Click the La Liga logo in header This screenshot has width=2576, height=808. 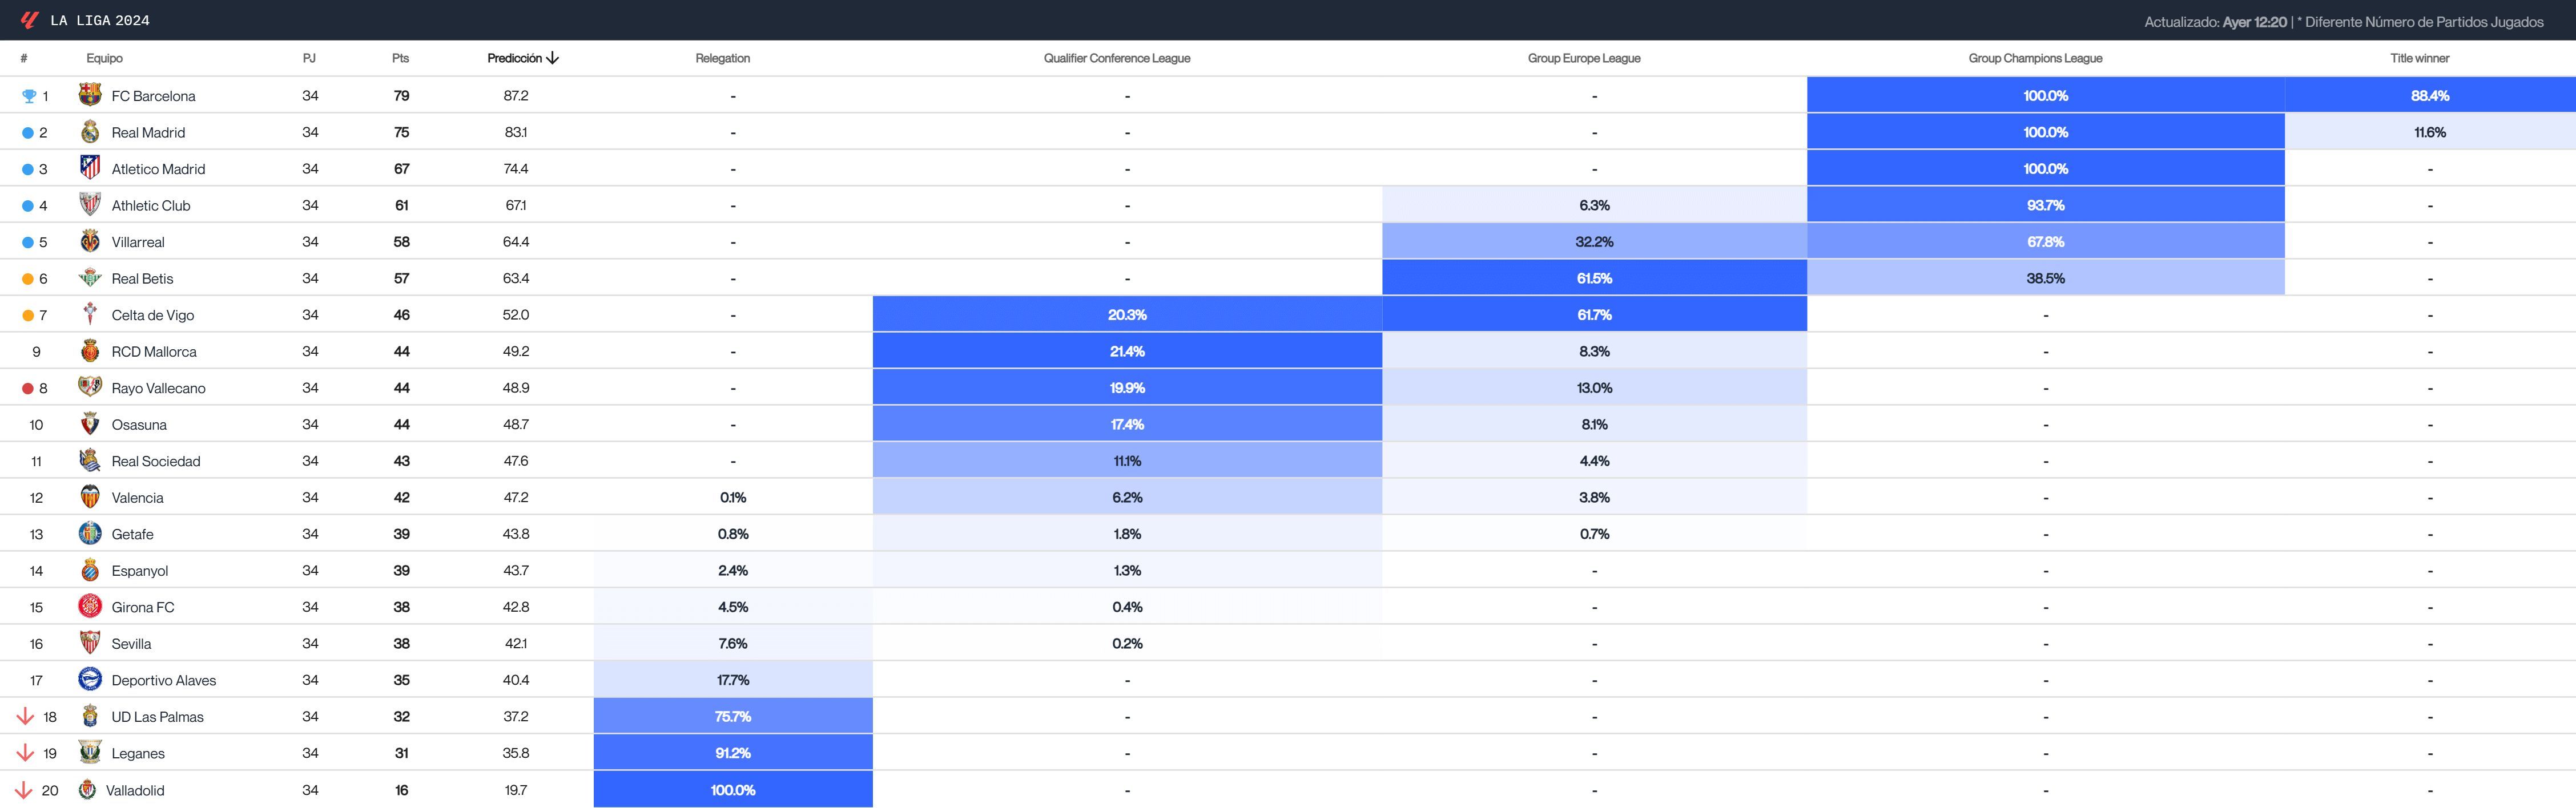29,20
